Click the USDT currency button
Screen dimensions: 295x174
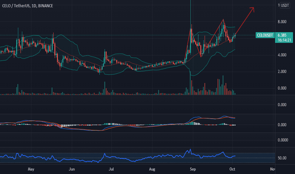[285, 5]
